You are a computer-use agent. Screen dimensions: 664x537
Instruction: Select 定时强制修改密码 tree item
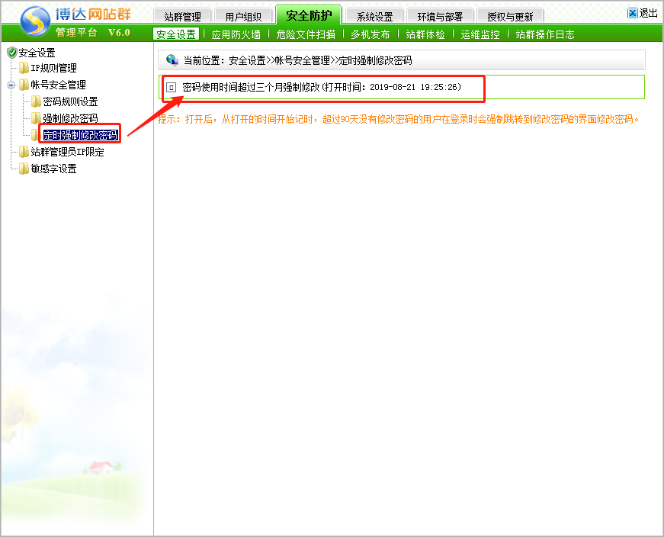(81, 135)
